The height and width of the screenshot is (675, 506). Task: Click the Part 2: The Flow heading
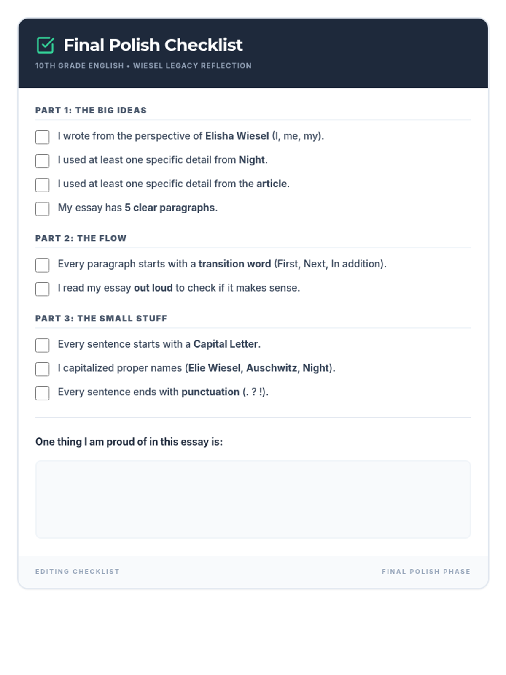(x=81, y=238)
